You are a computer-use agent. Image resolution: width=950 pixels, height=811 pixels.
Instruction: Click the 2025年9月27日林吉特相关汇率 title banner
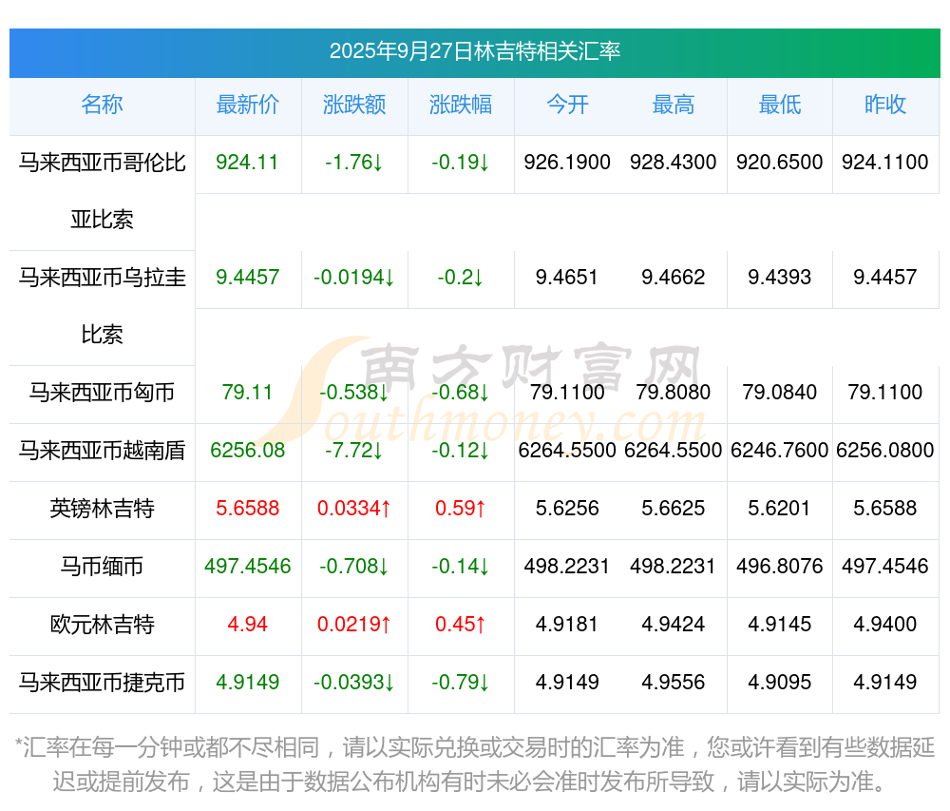pyautogui.click(x=474, y=51)
